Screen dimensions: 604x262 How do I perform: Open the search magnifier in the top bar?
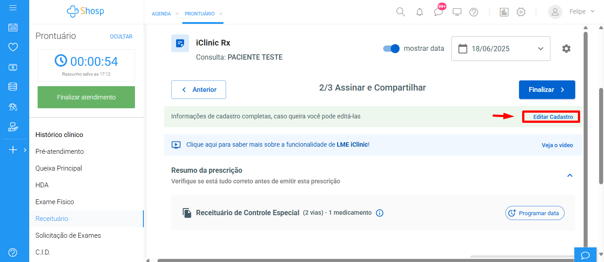[400, 12]
